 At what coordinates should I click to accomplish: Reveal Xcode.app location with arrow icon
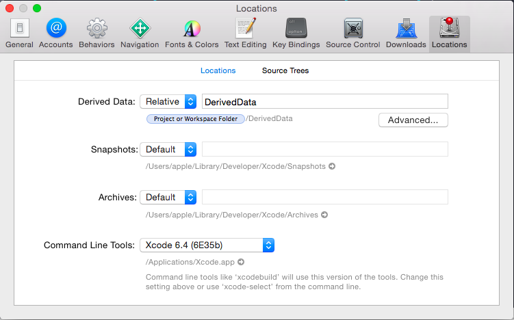[241, 262]
